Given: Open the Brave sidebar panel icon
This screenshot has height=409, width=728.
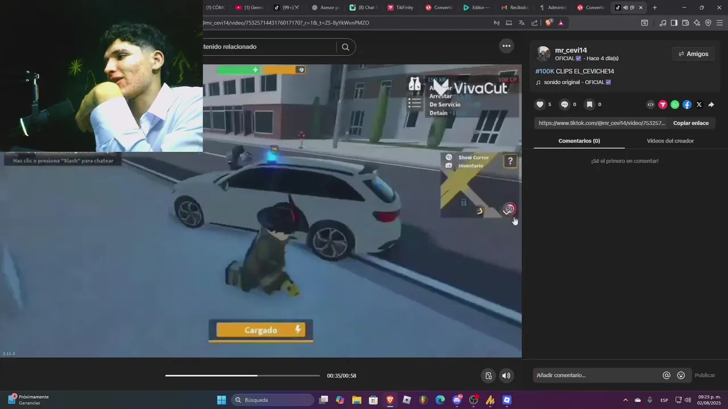Looking at the screenshot, I should [674, 23].
